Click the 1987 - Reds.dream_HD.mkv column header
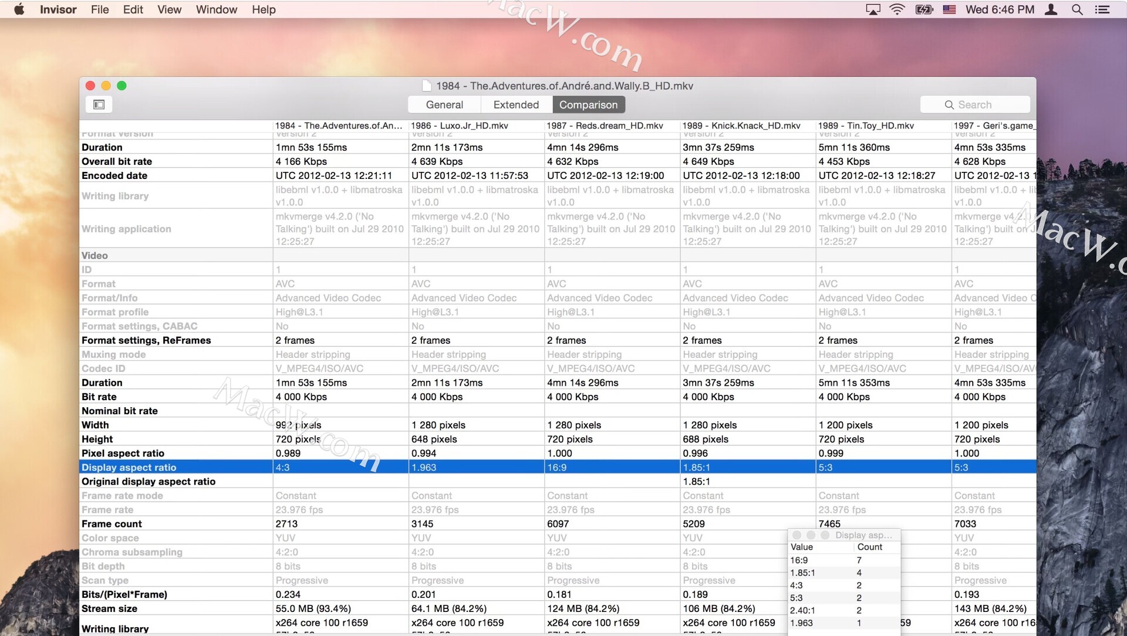 click(612, 126)
